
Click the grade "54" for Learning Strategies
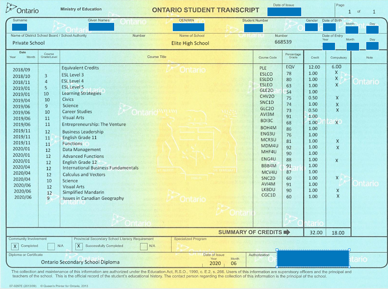(289, 92)
